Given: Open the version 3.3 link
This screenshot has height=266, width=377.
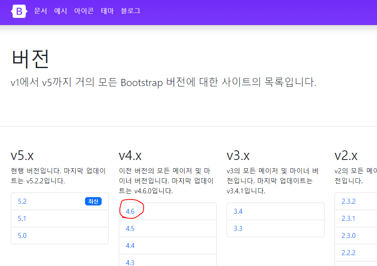Looking at the screenshot, I should click(x=238, y=229).
